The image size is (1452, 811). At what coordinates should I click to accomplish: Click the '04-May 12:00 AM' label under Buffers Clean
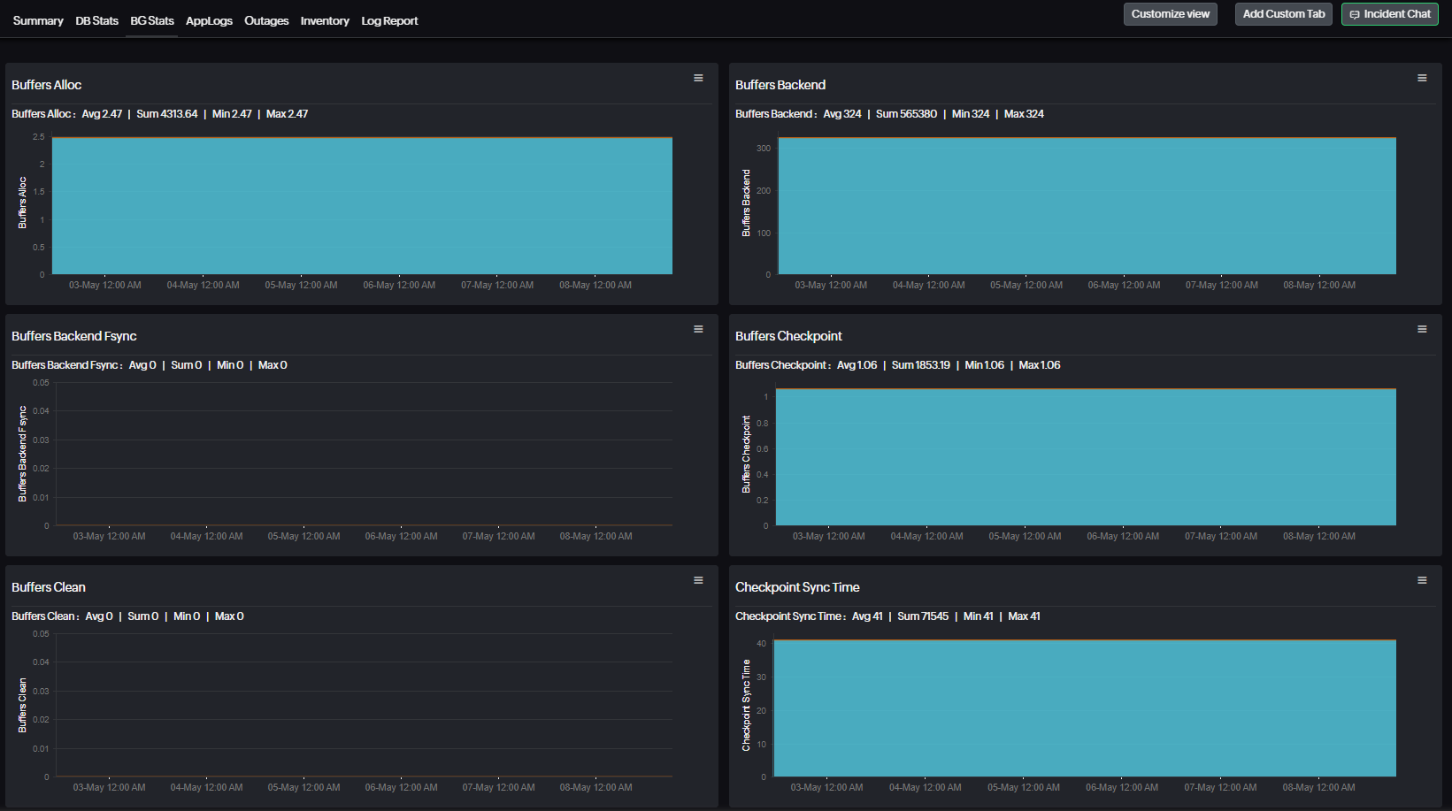(x=206, y=787)
